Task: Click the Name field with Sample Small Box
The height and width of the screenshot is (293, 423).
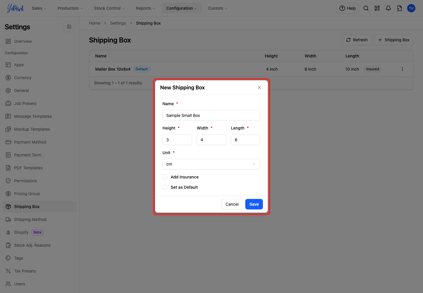Action: coord(211,115)
